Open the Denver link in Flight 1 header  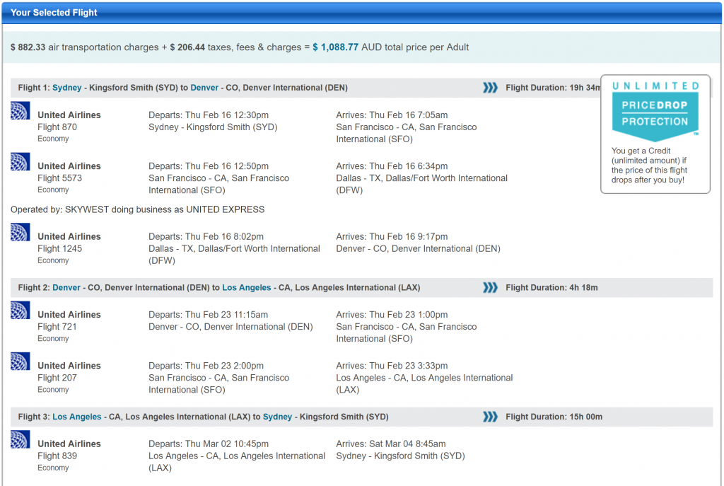click(x=204, y=88)
